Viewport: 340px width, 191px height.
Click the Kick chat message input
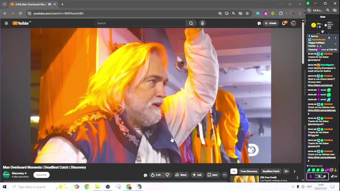click(x=317, y=176)
